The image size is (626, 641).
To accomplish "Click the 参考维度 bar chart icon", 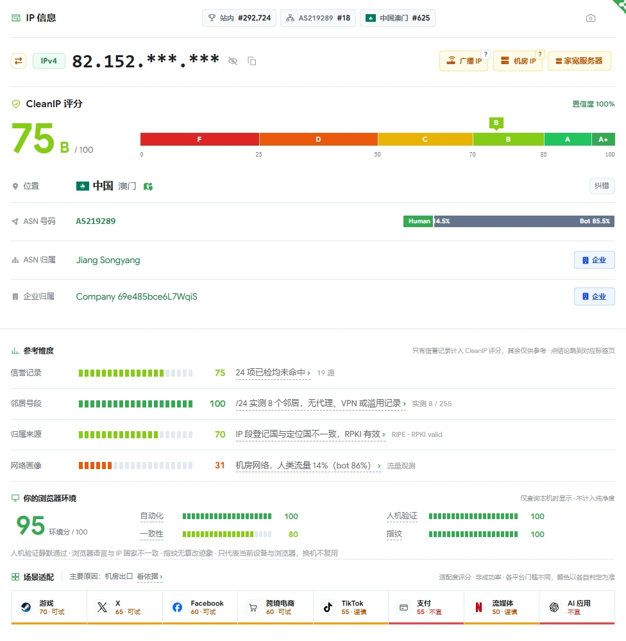I will pyautogui.click(x=15, y=351).
